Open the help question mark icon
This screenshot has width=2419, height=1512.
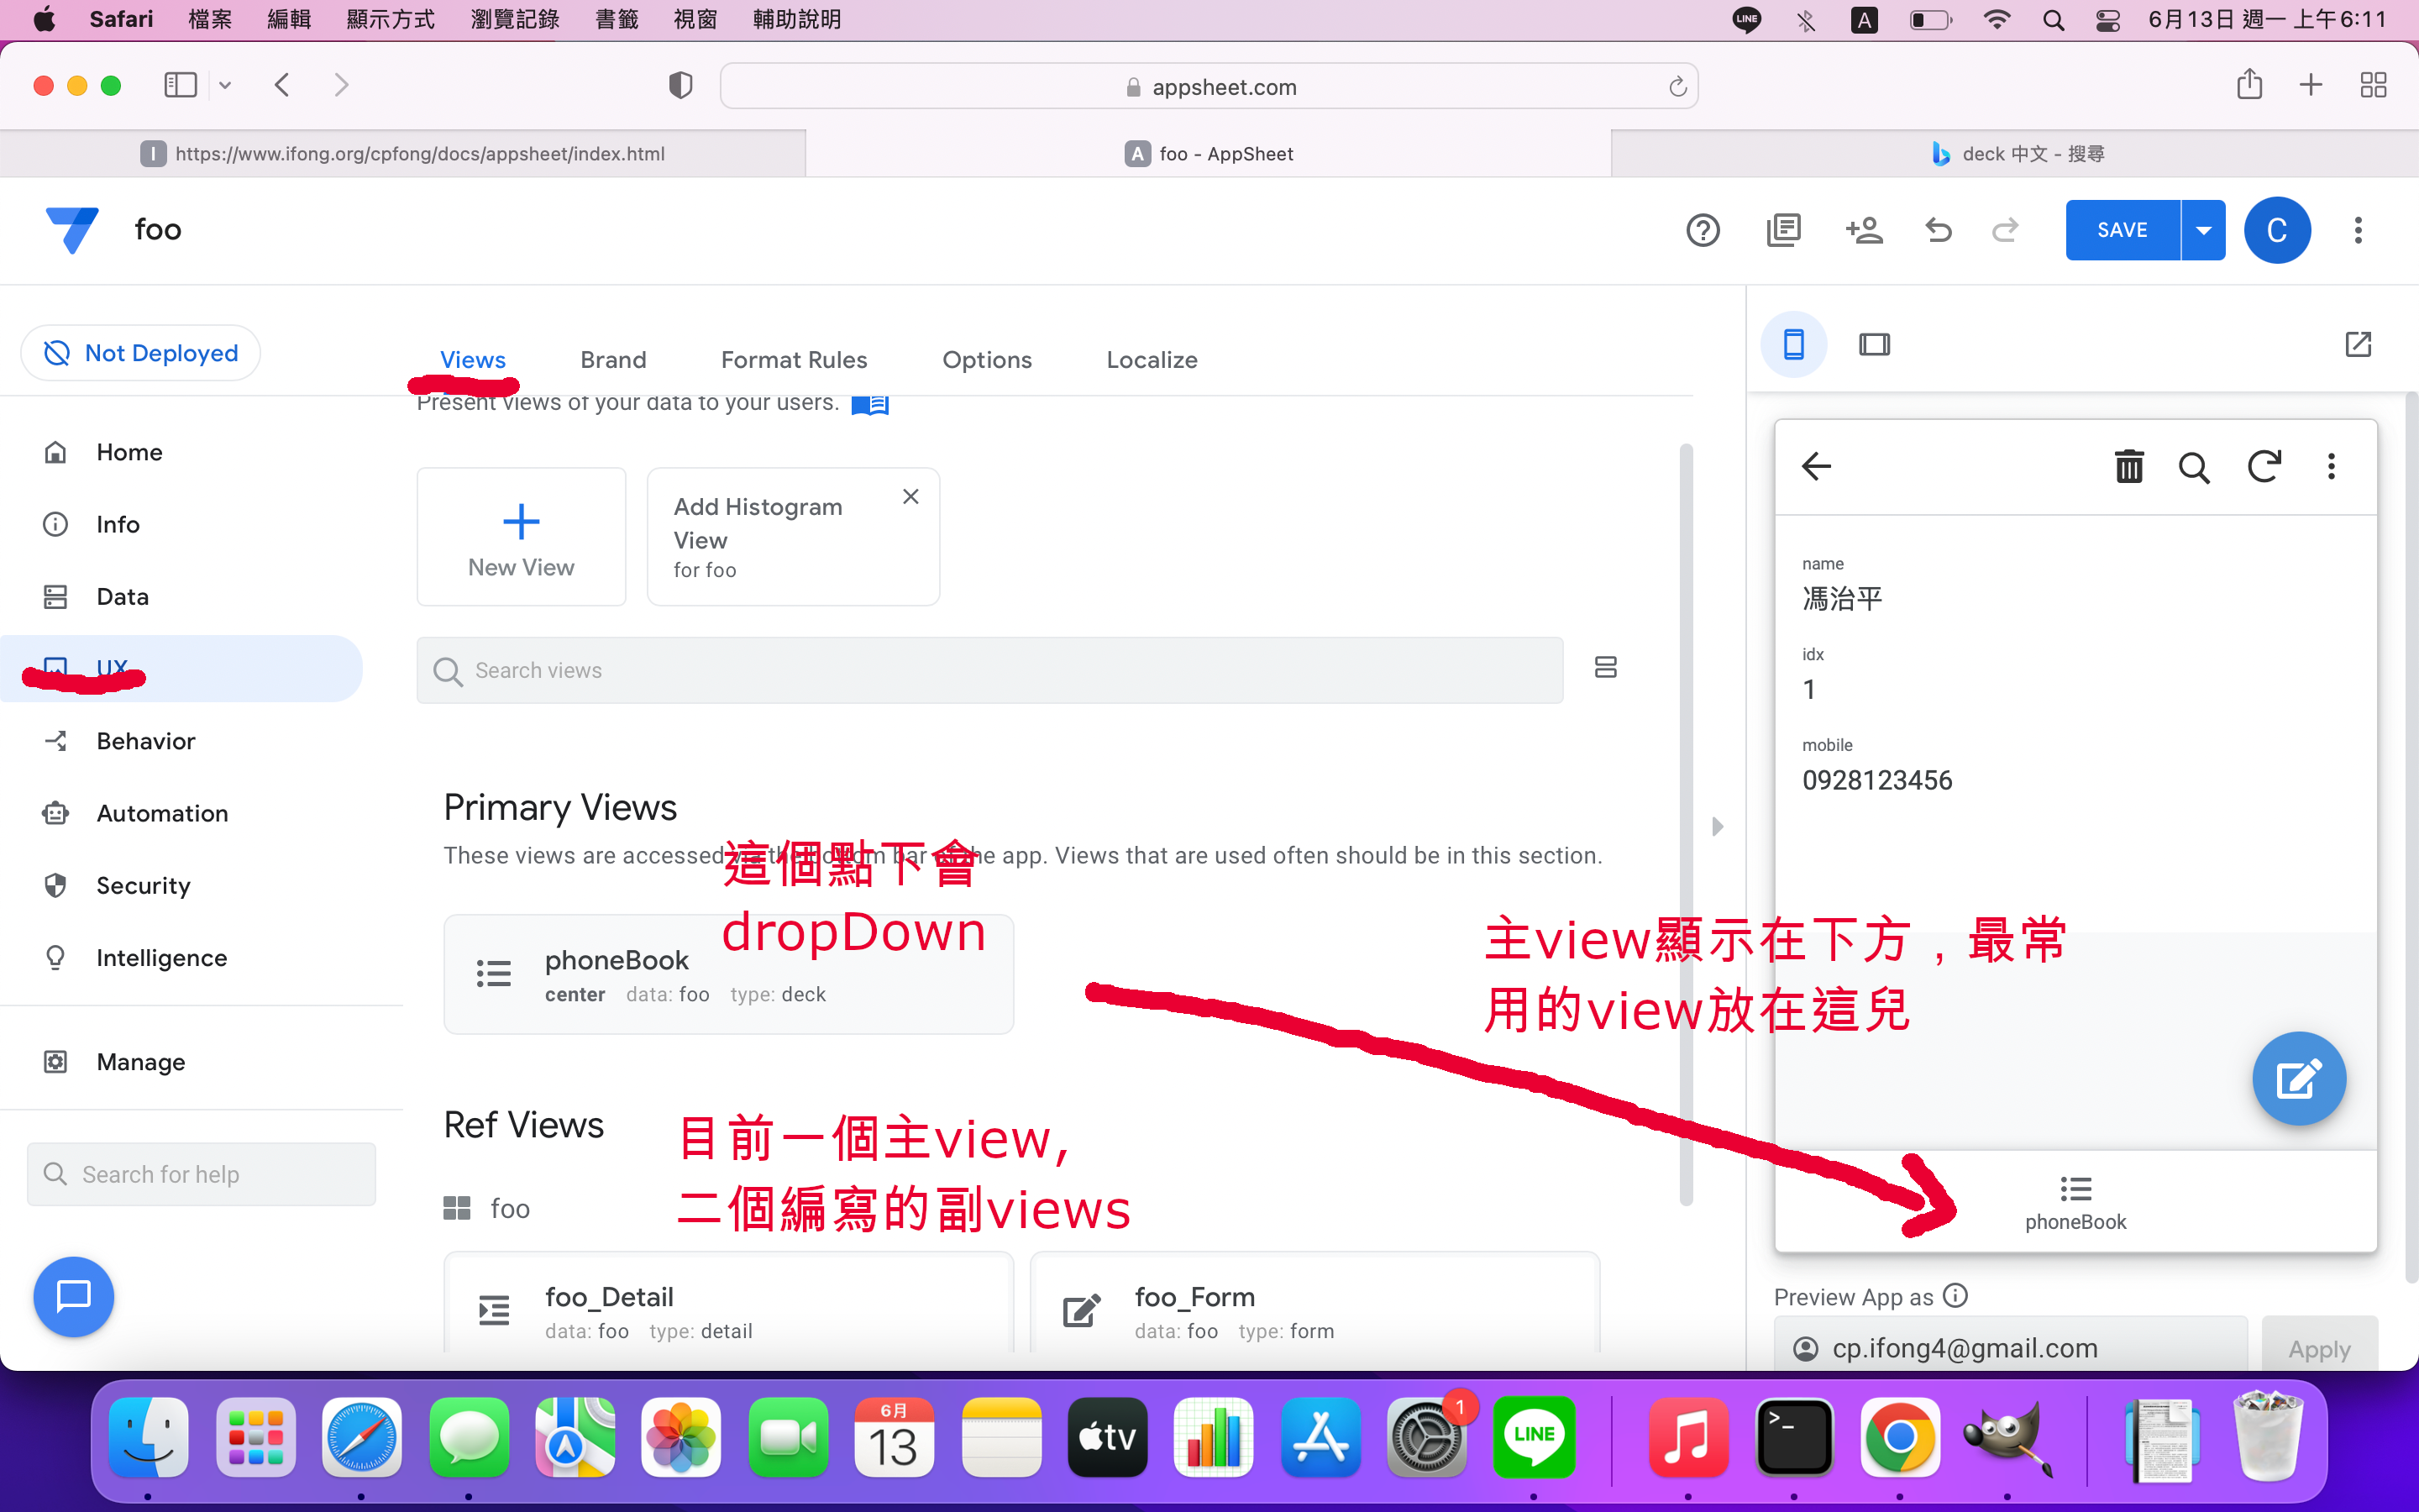tap(1703, 230)
